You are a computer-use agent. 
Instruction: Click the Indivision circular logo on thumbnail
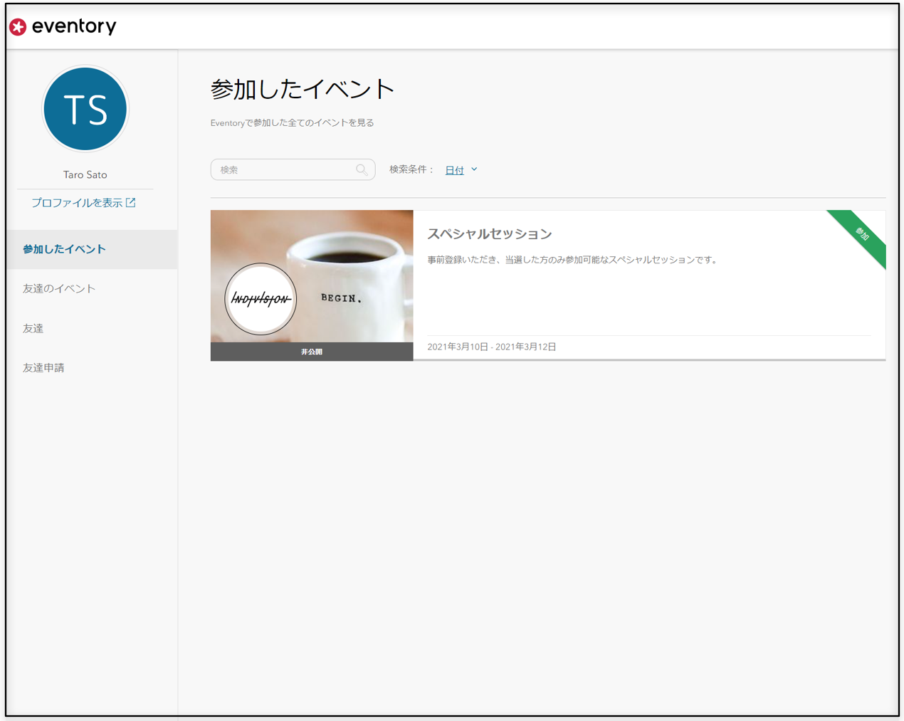tap(261, 299)
